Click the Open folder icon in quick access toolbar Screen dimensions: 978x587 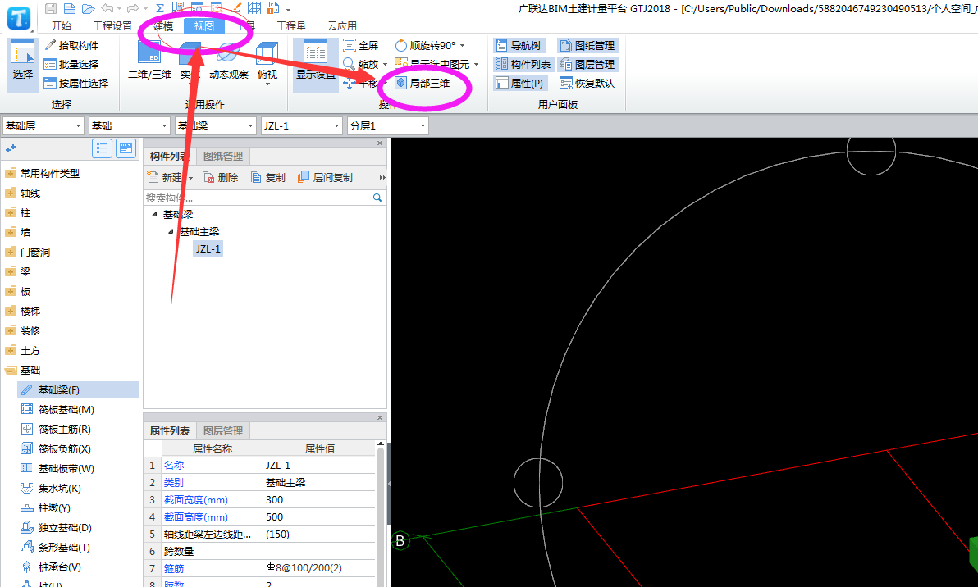88,8
